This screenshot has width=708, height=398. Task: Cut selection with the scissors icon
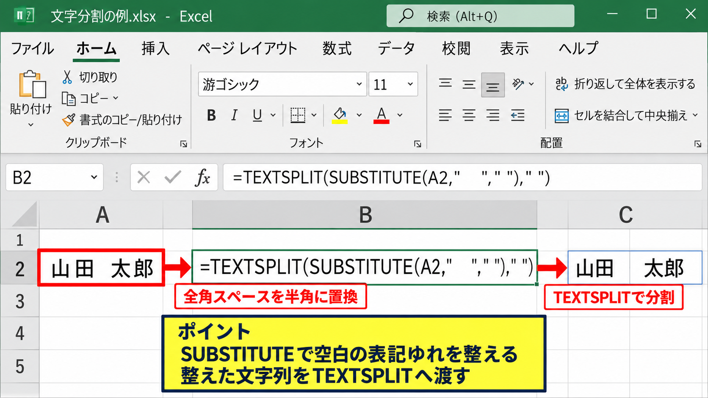(x=67, y=77)
